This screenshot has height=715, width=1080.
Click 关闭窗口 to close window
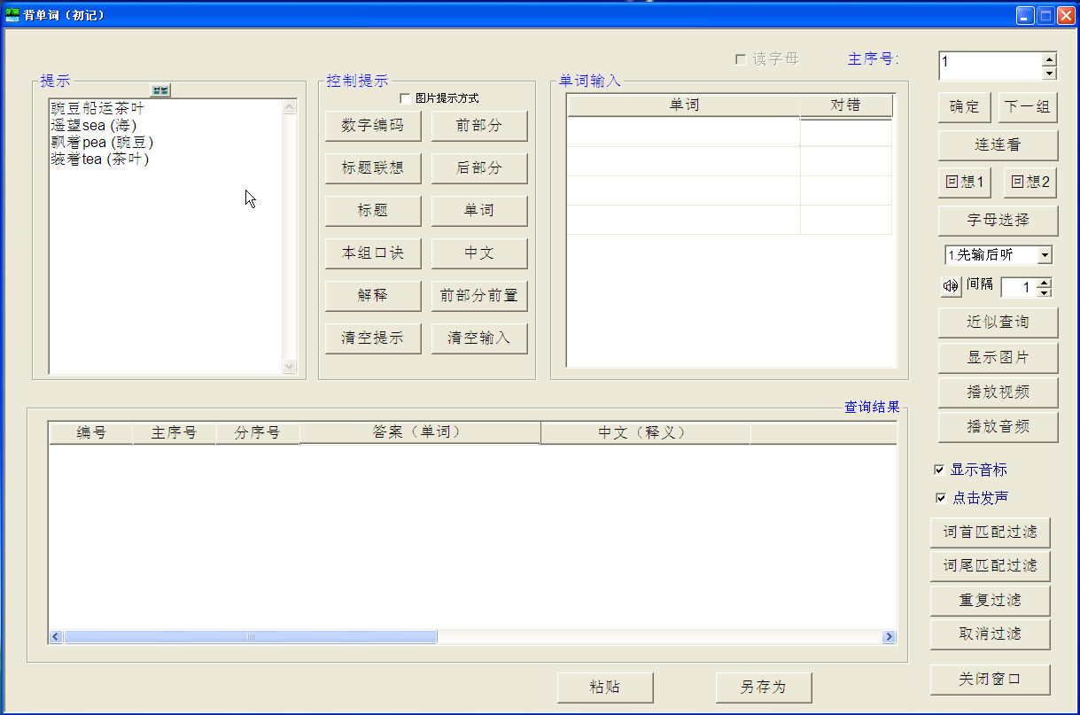(x=990, y=680)
